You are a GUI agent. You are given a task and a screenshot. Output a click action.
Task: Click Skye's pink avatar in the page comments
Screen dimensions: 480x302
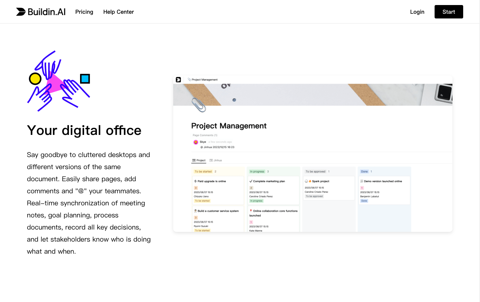pos(196,142)
